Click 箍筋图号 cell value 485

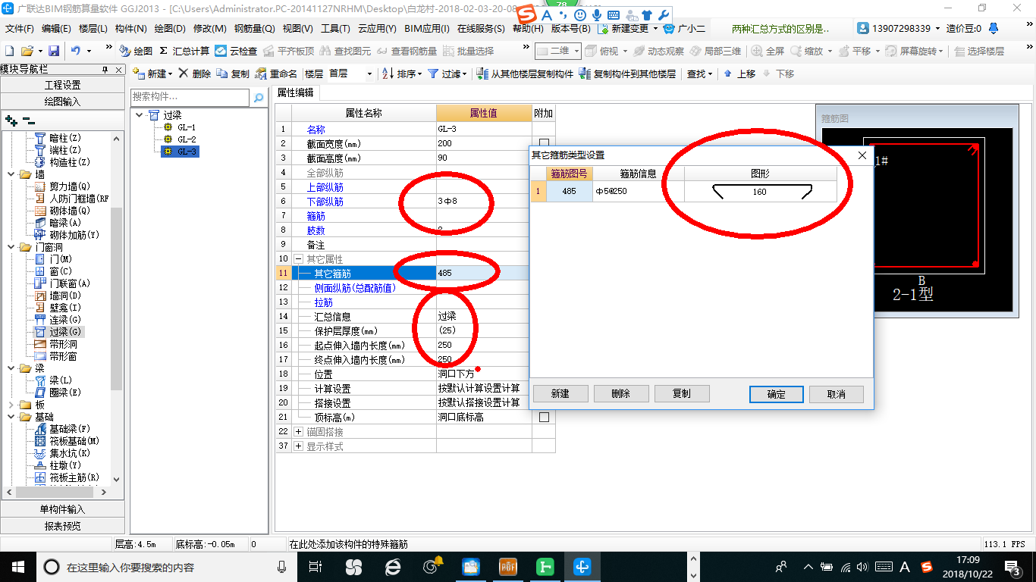(x=570, y=192)
